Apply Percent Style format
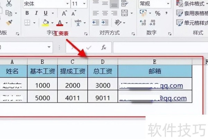 click(158, 13)
